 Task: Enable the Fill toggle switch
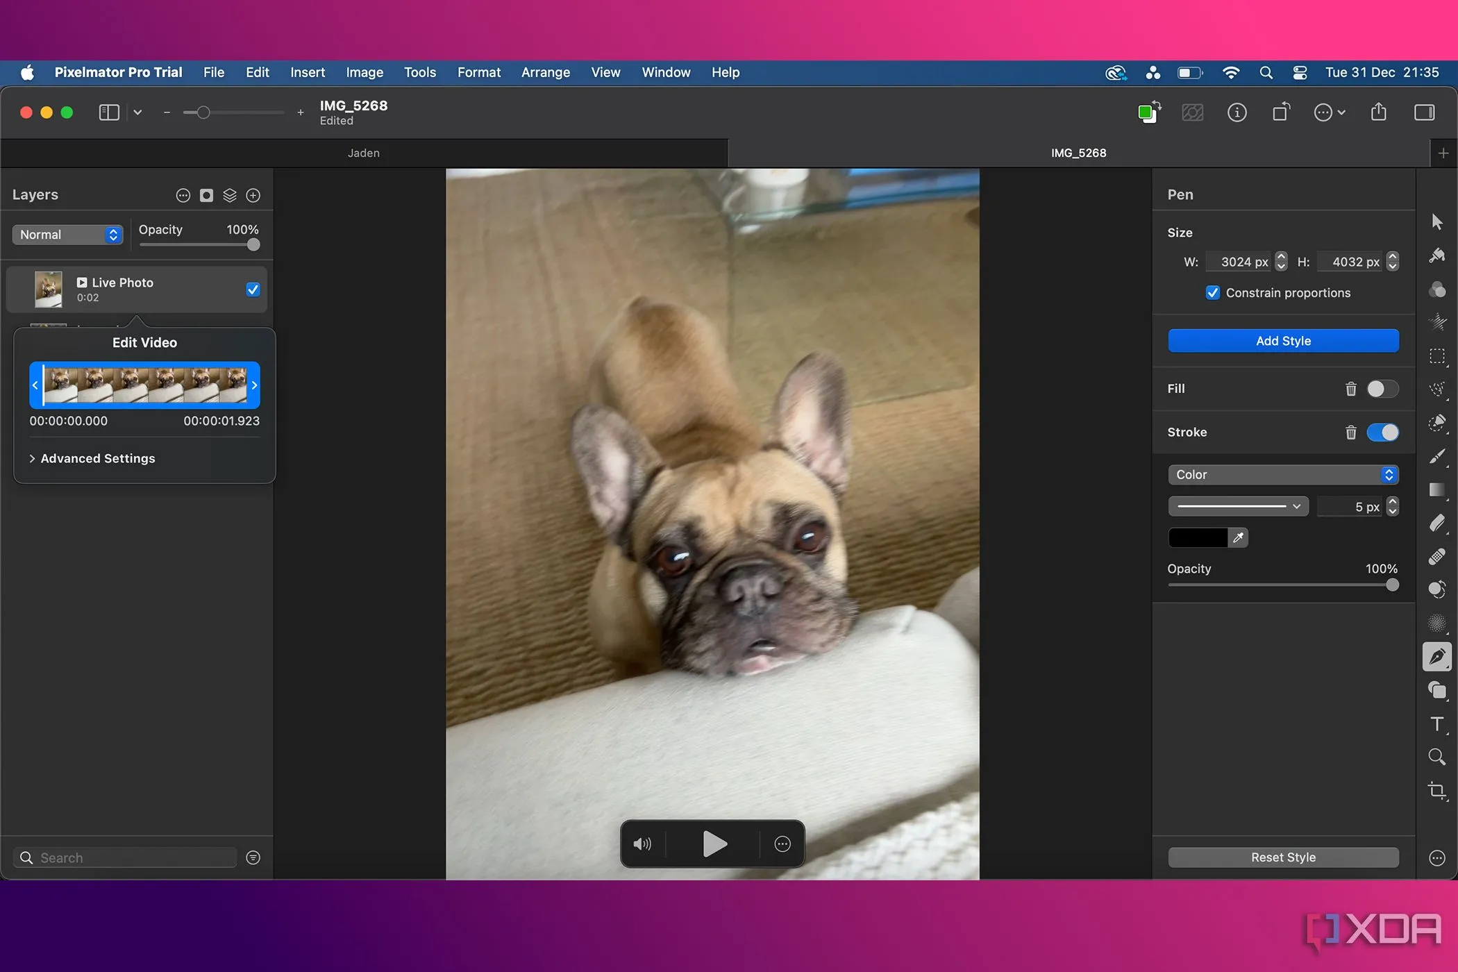coord(1382,389)
